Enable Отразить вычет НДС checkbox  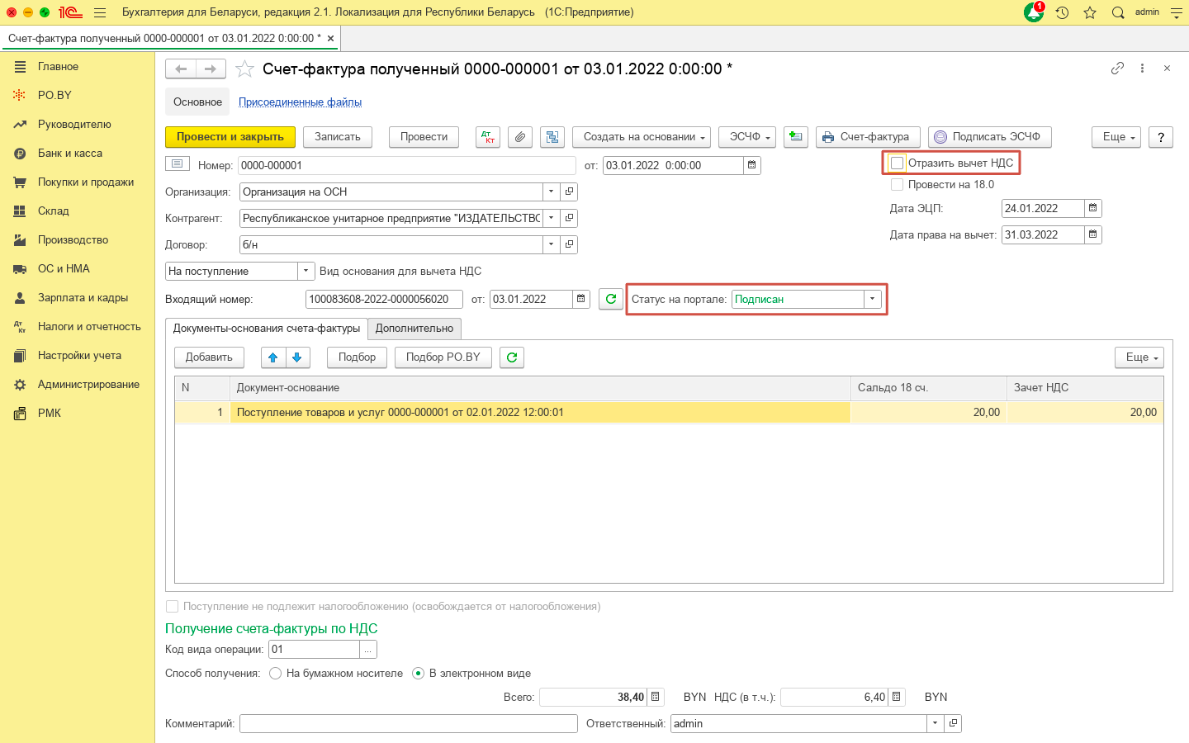tap(898, 163)
